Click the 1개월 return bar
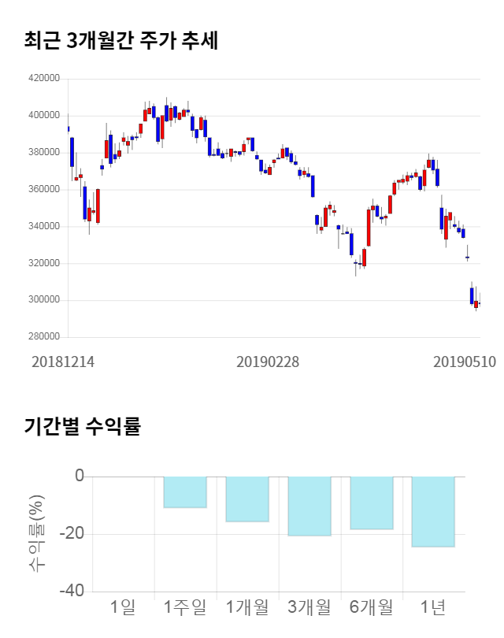The width and height of the screenshot is (504, 638). coord(247,499)
